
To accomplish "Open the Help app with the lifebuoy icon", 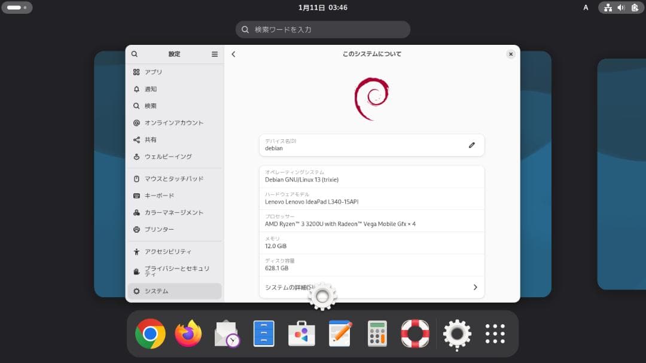I will 415,334.
